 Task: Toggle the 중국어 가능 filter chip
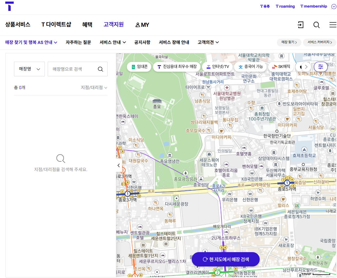250,67
